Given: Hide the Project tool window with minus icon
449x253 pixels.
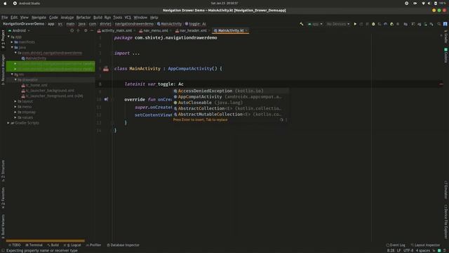Looking at the screenshot, I should [x=92, y=30].
